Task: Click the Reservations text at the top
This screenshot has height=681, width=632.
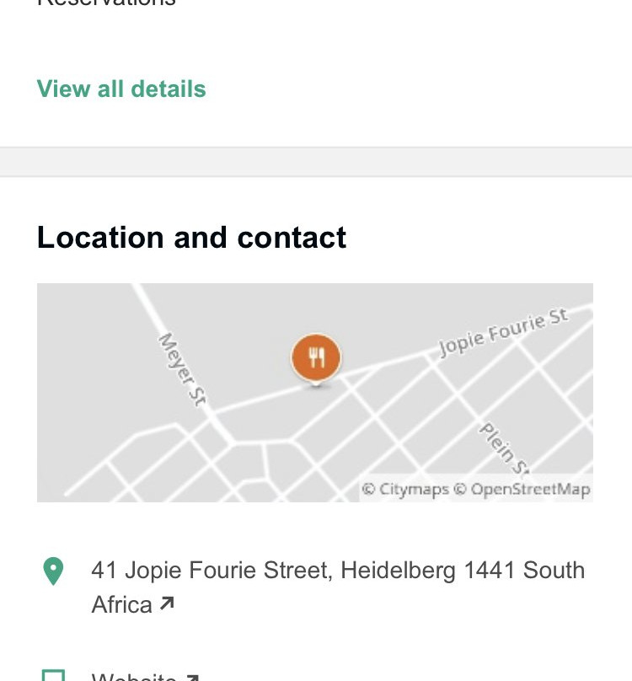Action: click(106, 3)
